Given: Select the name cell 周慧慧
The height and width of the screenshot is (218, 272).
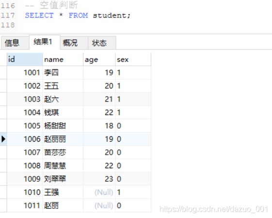Looking at the screenshot, I should (x=63, y=166).
